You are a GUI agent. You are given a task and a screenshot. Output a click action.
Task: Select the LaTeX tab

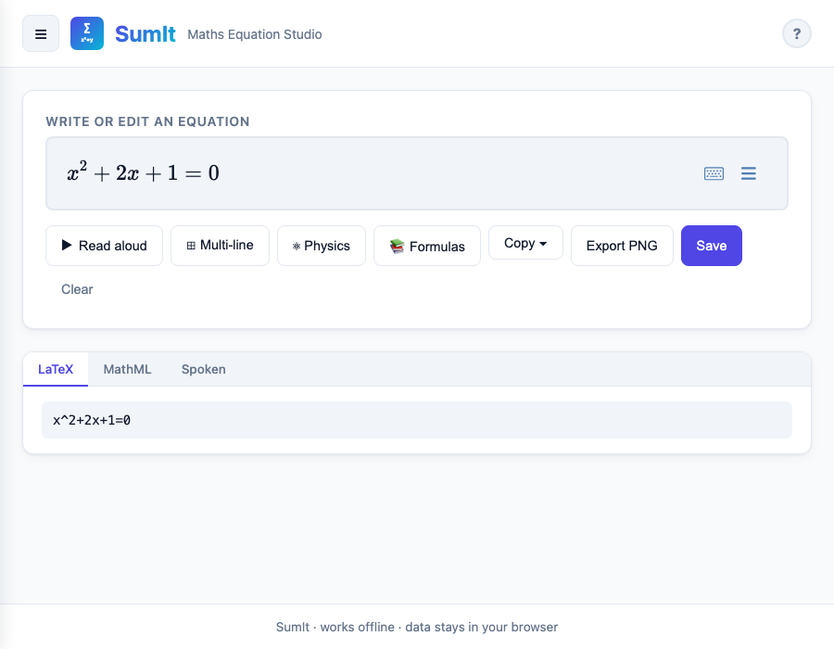coord(56,369)
